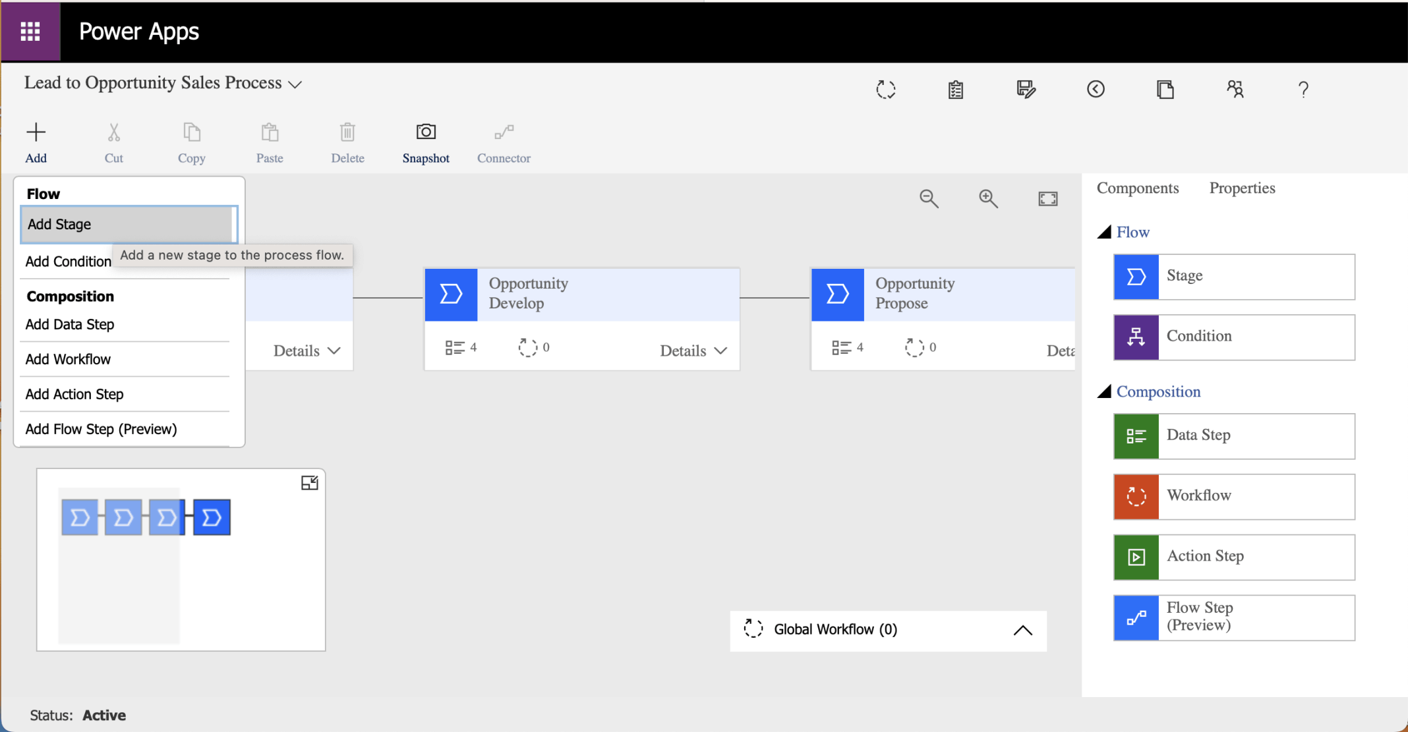This screenshot has height=732, width=1408.
Task: Select Add Data Step menu entry
Action: tap(70, 324)
